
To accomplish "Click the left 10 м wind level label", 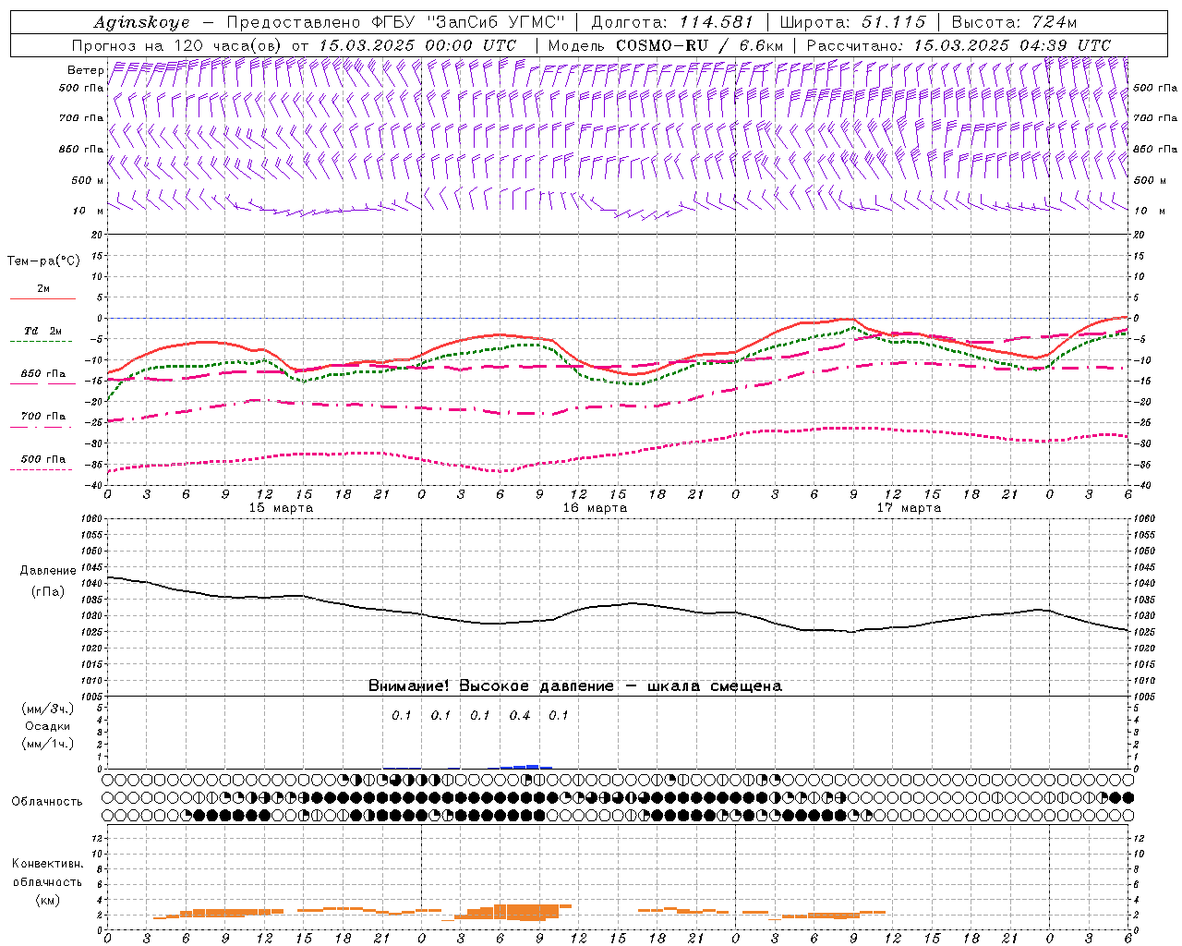I will pyautogui.click(x=88, y=211).
